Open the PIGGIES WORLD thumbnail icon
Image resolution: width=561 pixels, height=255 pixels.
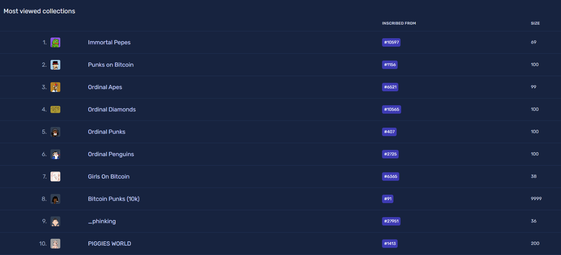55,243
